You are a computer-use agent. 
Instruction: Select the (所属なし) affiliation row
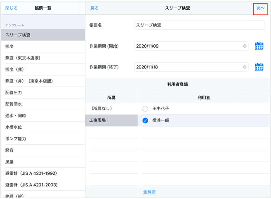111,109
